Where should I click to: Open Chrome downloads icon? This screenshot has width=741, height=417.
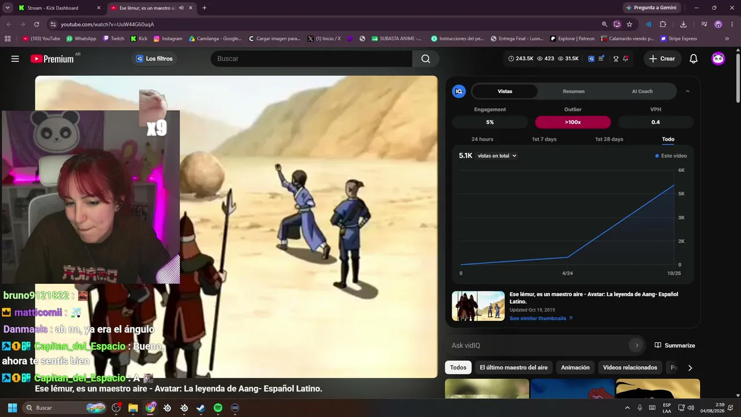[x=683, y=24]
